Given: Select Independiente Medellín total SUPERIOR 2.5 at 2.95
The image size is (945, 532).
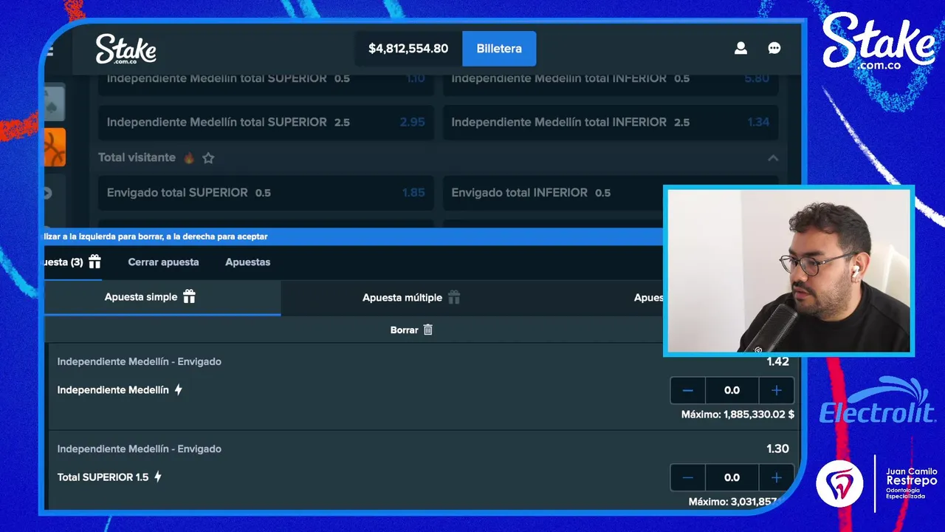Looking at the screenshot, I should click(x=266, y=122).
